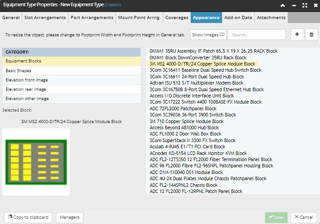Click the Cancel button
Image resolution: width=320 pixels, height=224 pixels.
pyautogui.click(x=304, y=217)
